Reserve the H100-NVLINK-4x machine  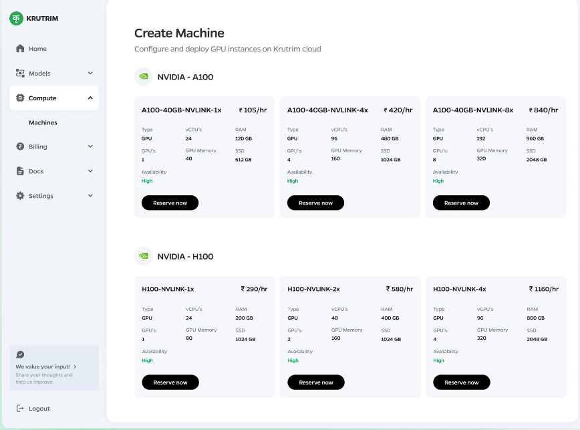tap(461, 383)
